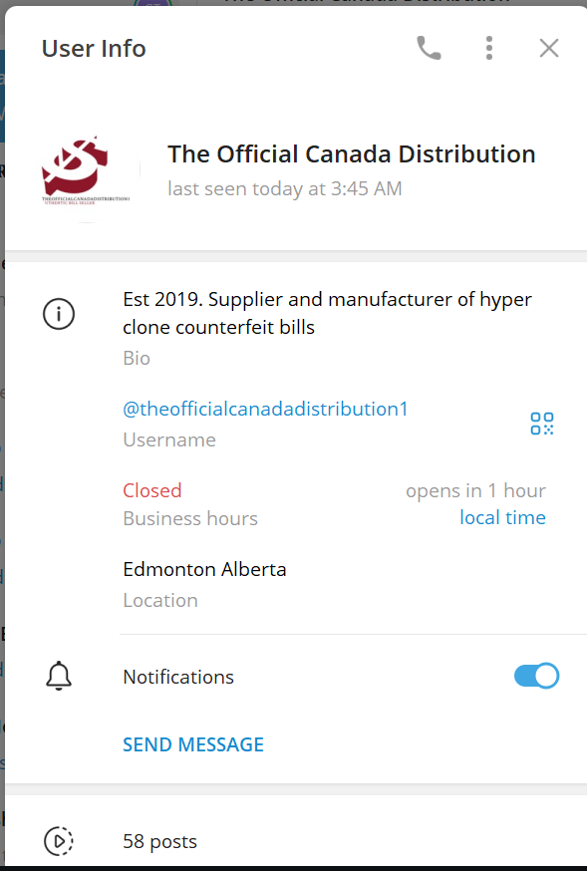The height and width of the screenshot is (871, 587).
Task: Click the bell icon next to Notifications
Action: [59, 676]
